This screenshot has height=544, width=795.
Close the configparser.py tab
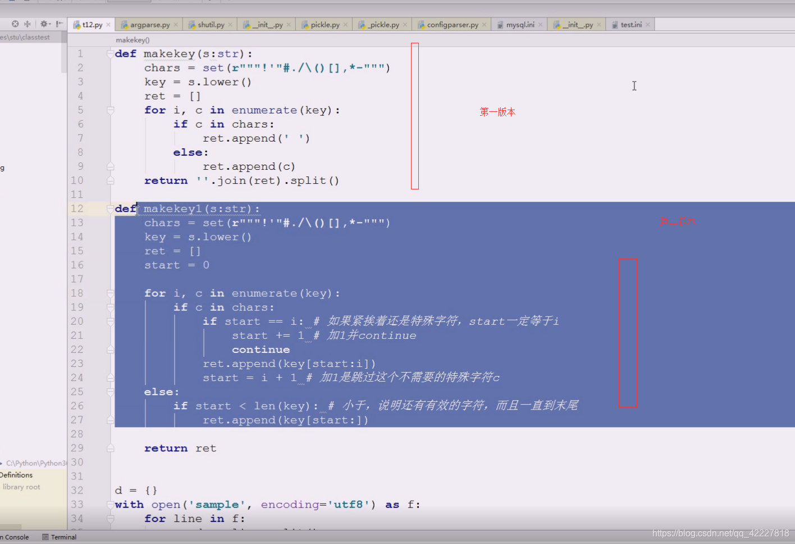tap(485, 25)
